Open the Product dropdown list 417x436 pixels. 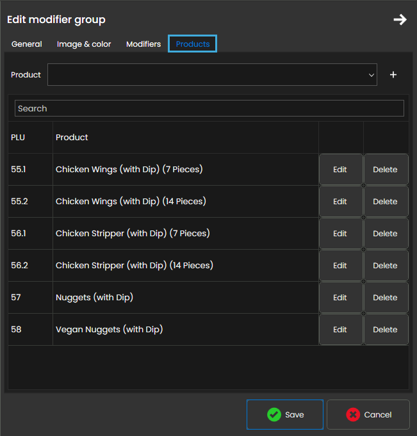pyautogui.click(x=212, y=75)
